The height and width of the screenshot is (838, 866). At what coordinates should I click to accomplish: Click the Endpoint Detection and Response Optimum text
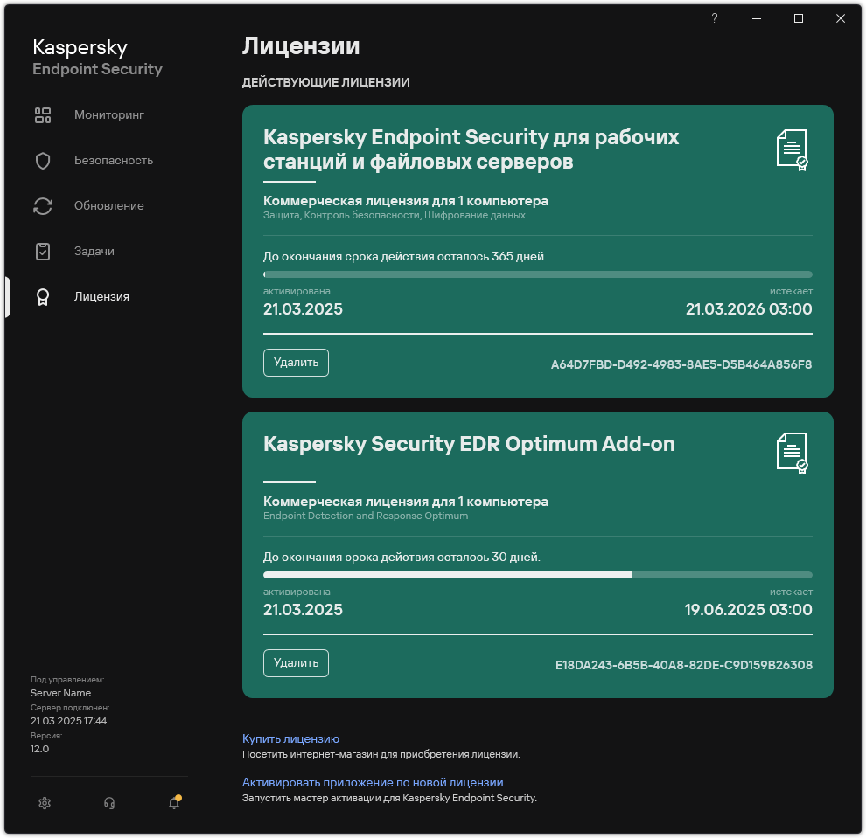tap(366, 516)
